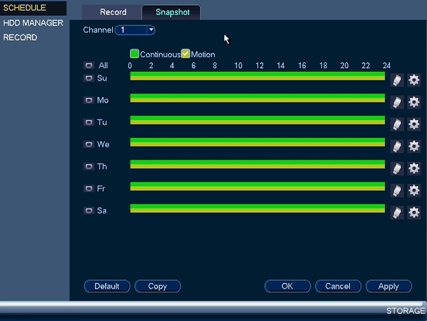
Task: Toggle the Fr day link checkbox
Action: pos(89,189)
